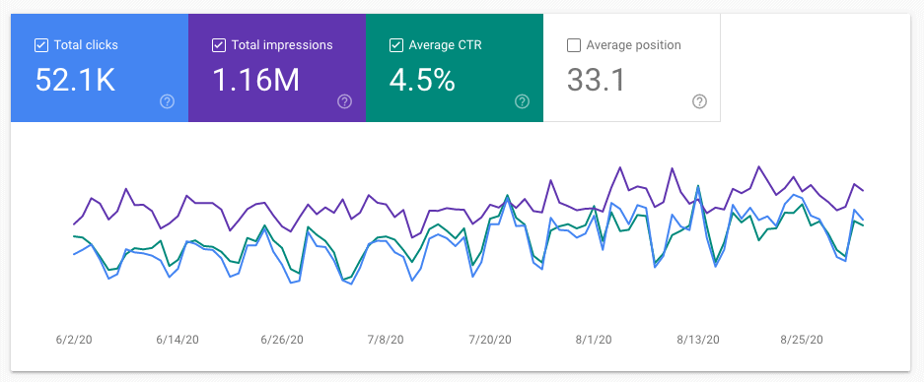The width and height of the screenshot is (924, 382).
Task: Select the 4.5% average CTR value
Action: point(422,80)
